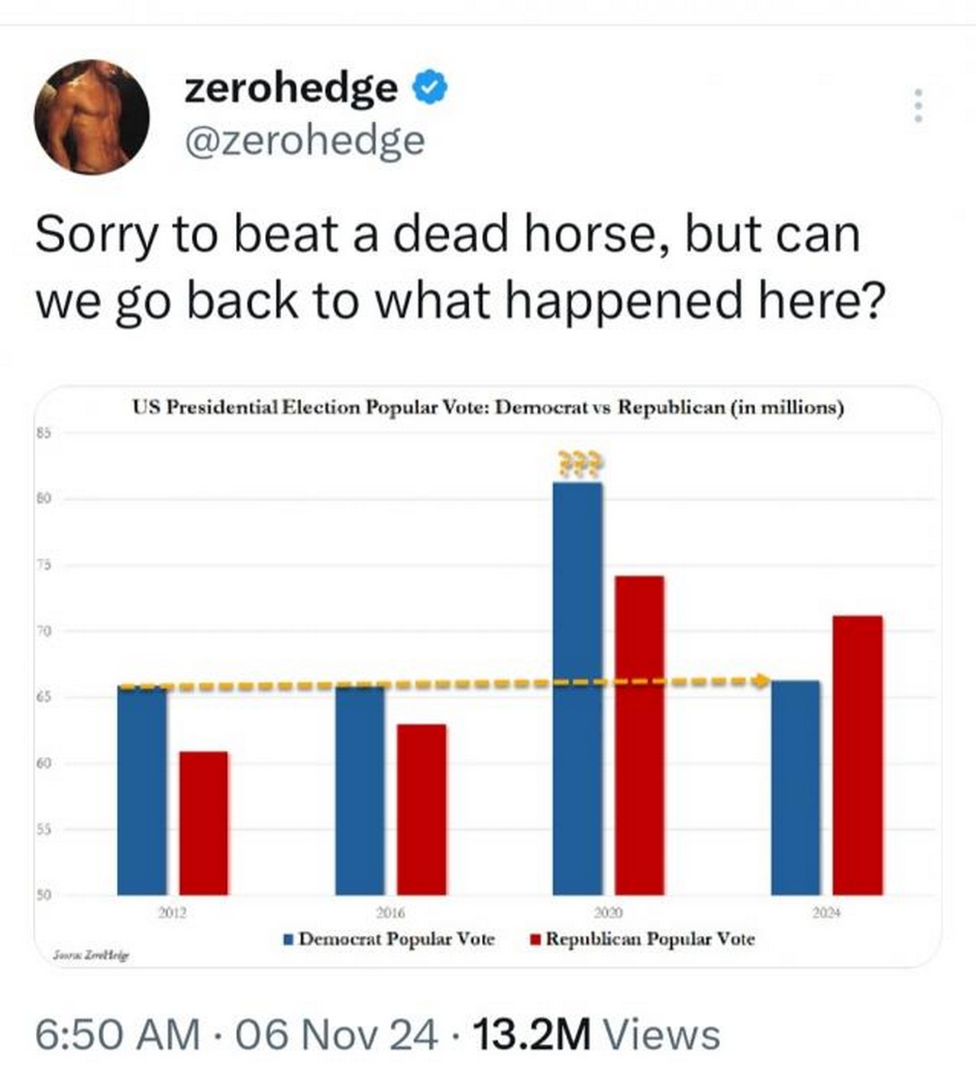The image size is (976, 1084).
Task: Open the zerohedge display name
Action: [x=291, y=89]
